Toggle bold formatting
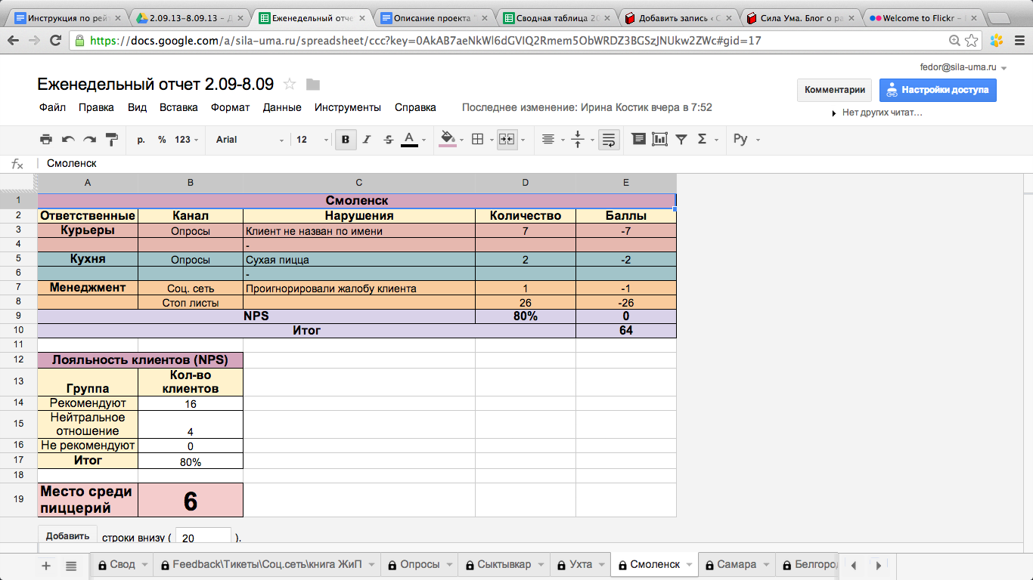This screenshot has width=1033, height=580. pos(346,139)
